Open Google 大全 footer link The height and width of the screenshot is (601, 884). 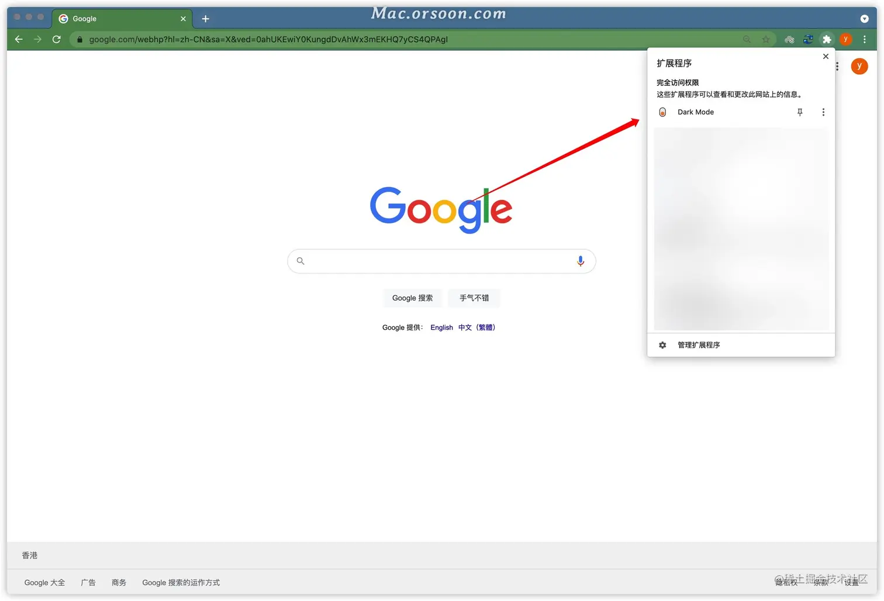(44, 582)
